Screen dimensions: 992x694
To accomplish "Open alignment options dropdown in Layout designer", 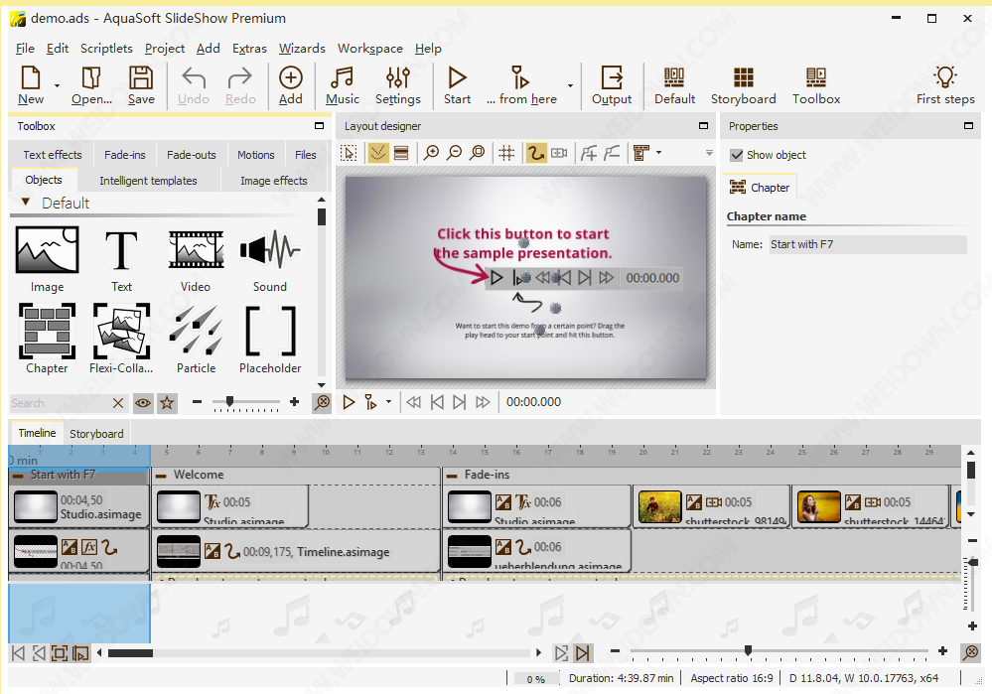I will (x=658, y=153).
